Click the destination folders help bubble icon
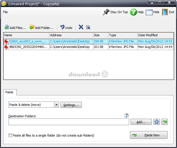 pyautogui.click(x=126, y=116)
